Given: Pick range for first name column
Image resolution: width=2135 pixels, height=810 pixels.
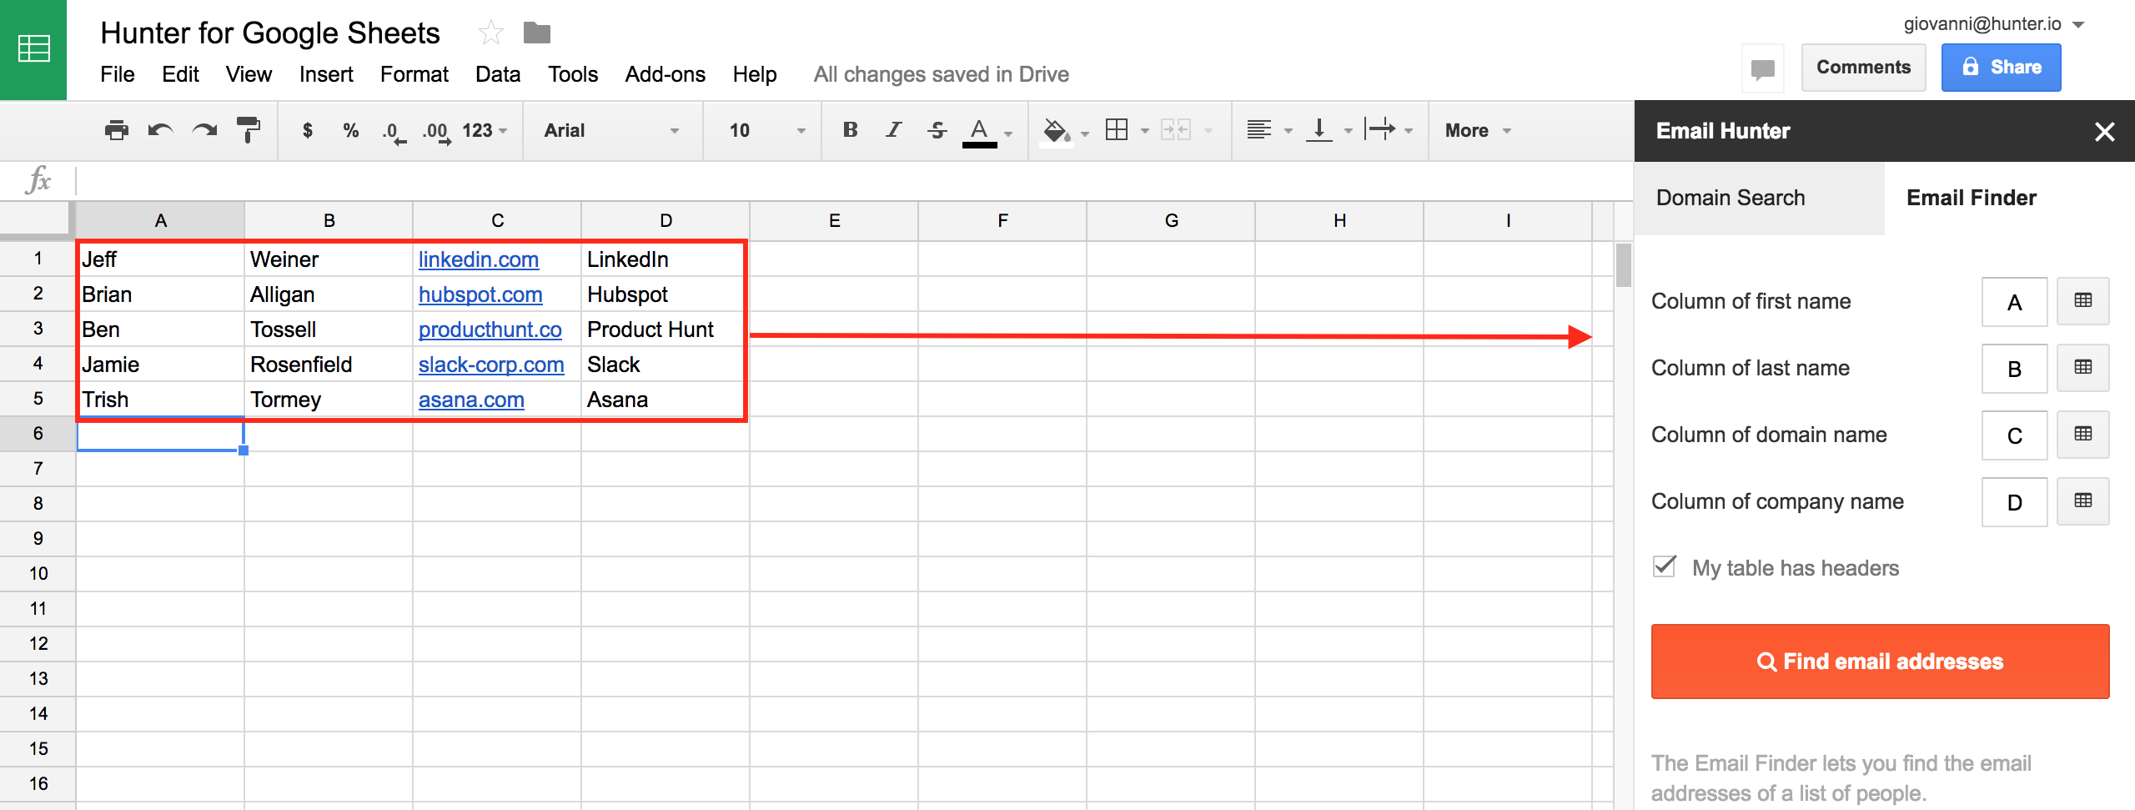Looking at the screenshot, I should 2083,301.
